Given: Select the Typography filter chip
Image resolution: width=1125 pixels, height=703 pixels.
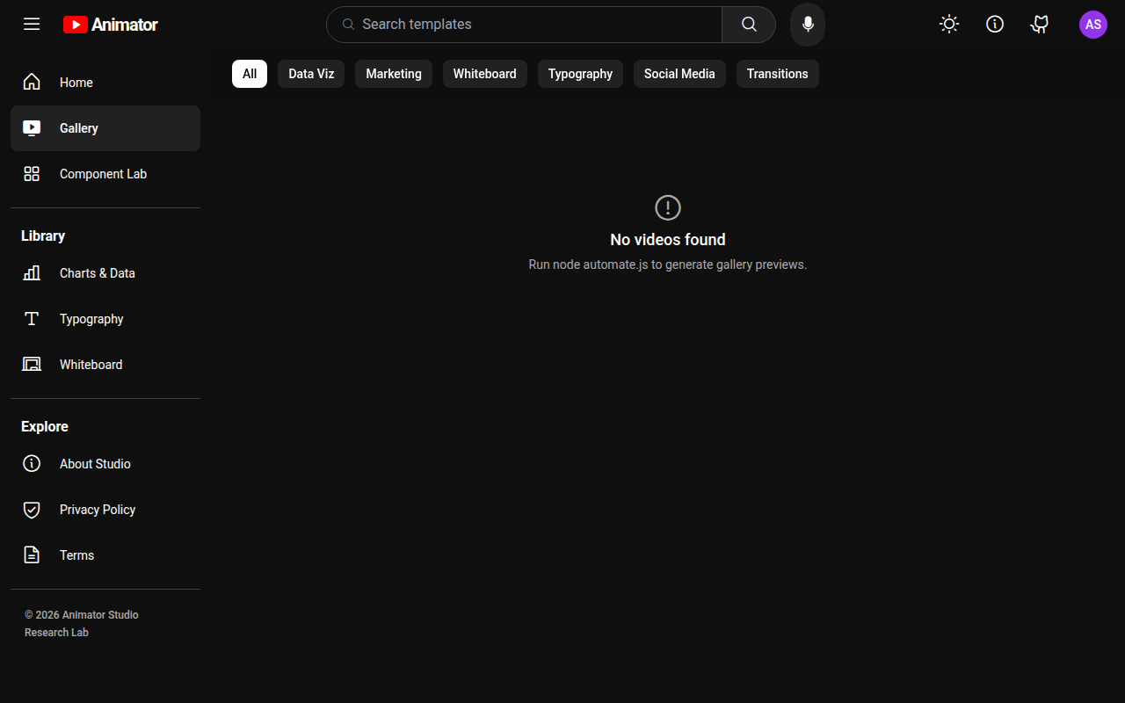Looking at the screenshot, I should tap(580, 74).
